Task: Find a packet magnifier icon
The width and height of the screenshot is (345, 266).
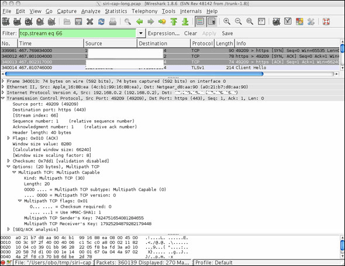Action: point(127,22)
